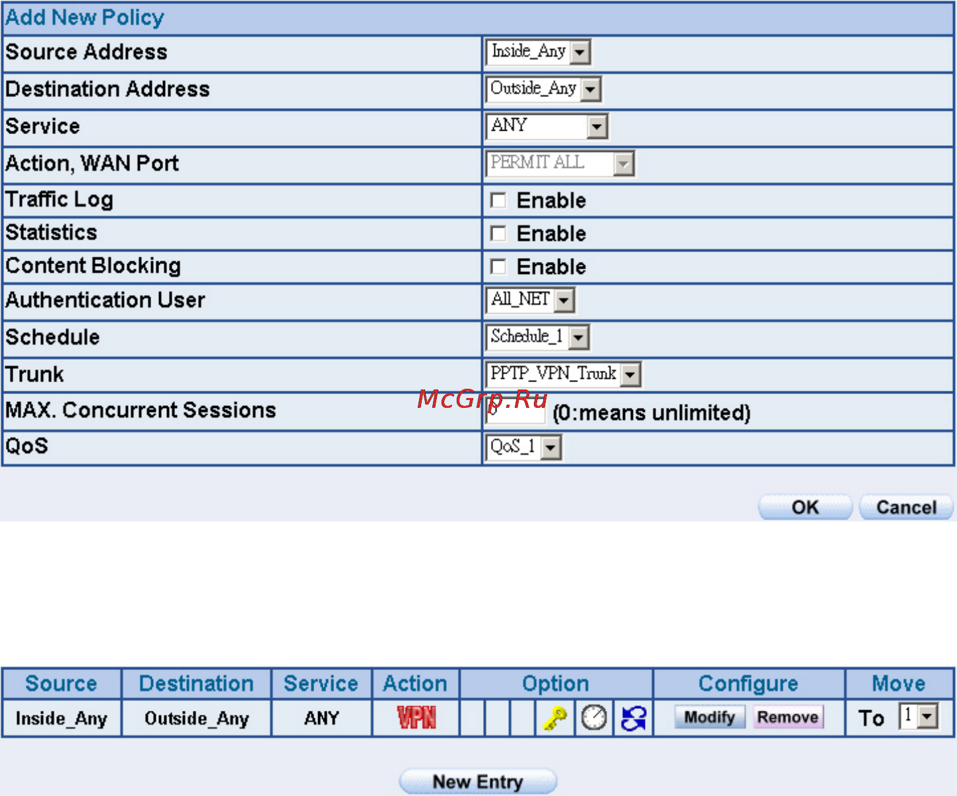Click the Destination column header
957x796 pixels.
tap(197, 684)
